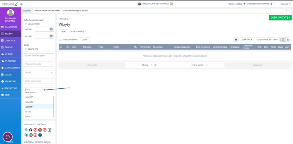Check 'Zaznacz wszystkie' checkbox
The image size is (293, 144).
coord(60,40)
